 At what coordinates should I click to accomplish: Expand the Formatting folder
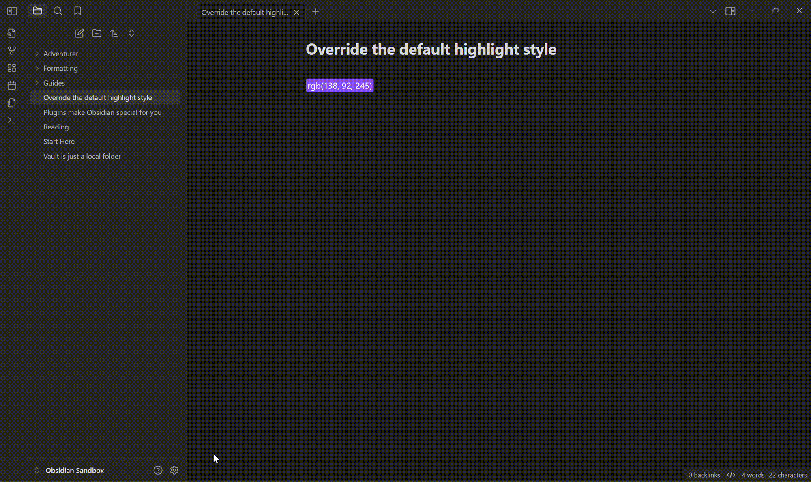(x=60, y=68)
